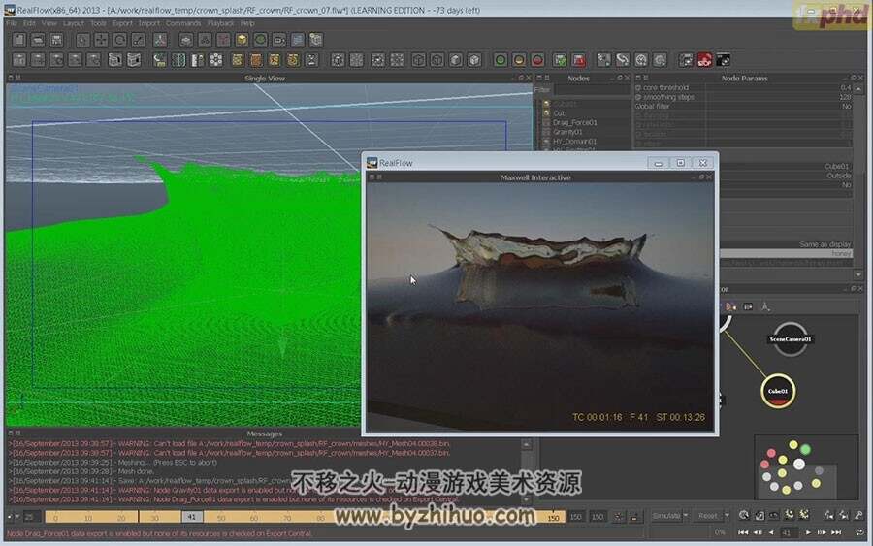This screenshot has width=873, height=546.
Task: Toggle the loop playback icon
Action: click(860, 532)
